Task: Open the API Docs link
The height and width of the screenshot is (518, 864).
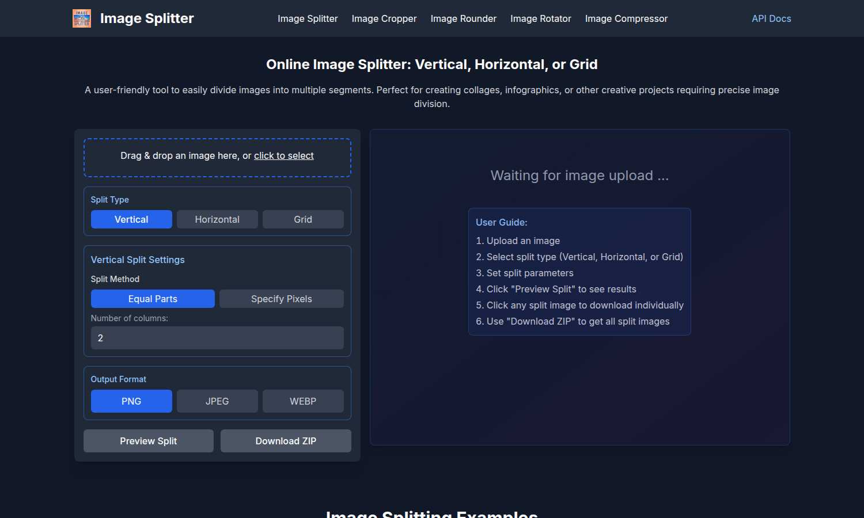Action: (x=771, y=18)
